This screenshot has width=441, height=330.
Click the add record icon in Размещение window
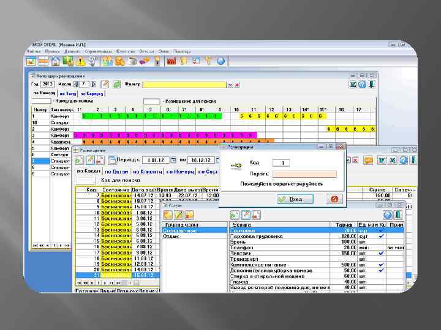[x=79, y=160]
